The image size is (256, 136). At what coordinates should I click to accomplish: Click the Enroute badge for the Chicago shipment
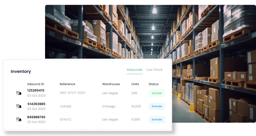click(157, 106)
